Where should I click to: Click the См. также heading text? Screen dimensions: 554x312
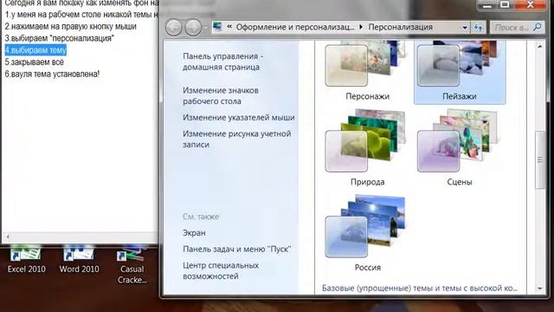(201, 217)
